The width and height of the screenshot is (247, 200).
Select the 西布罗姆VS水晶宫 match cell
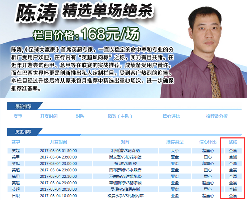click(x=125, y=170)
